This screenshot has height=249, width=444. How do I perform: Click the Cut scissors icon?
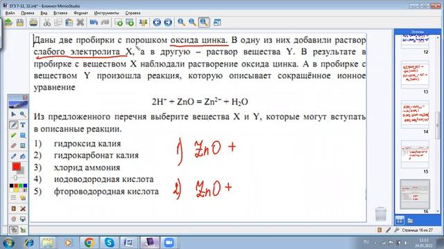(x=47, y=22)
